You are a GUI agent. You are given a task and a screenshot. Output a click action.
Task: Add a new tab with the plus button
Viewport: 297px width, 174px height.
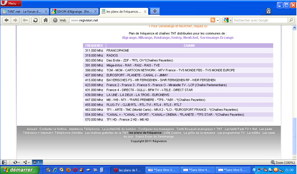[155, 11]
